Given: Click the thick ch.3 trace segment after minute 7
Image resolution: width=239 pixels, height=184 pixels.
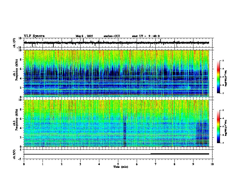Looking at the screenshot, I should 180,154.
